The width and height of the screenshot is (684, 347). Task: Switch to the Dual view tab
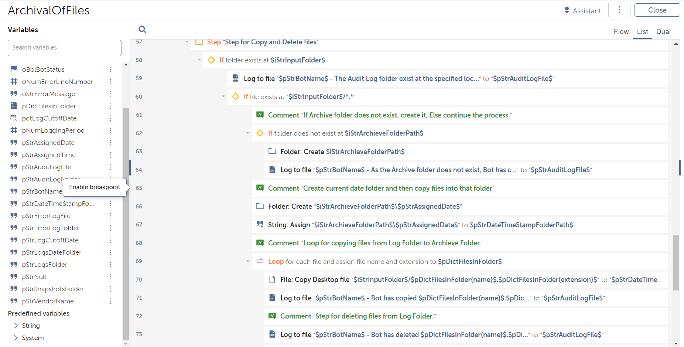[663, 32]
